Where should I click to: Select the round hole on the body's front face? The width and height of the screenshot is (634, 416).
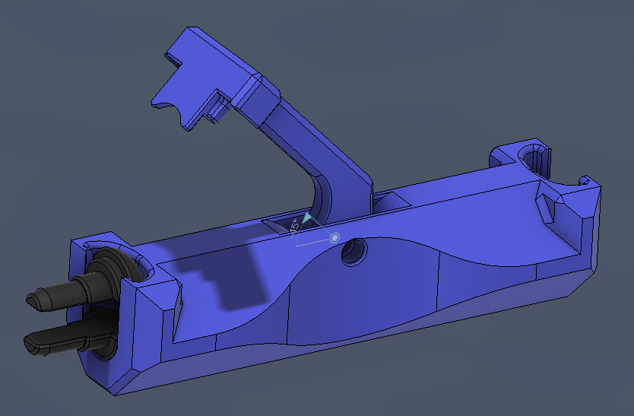(353, 252)
